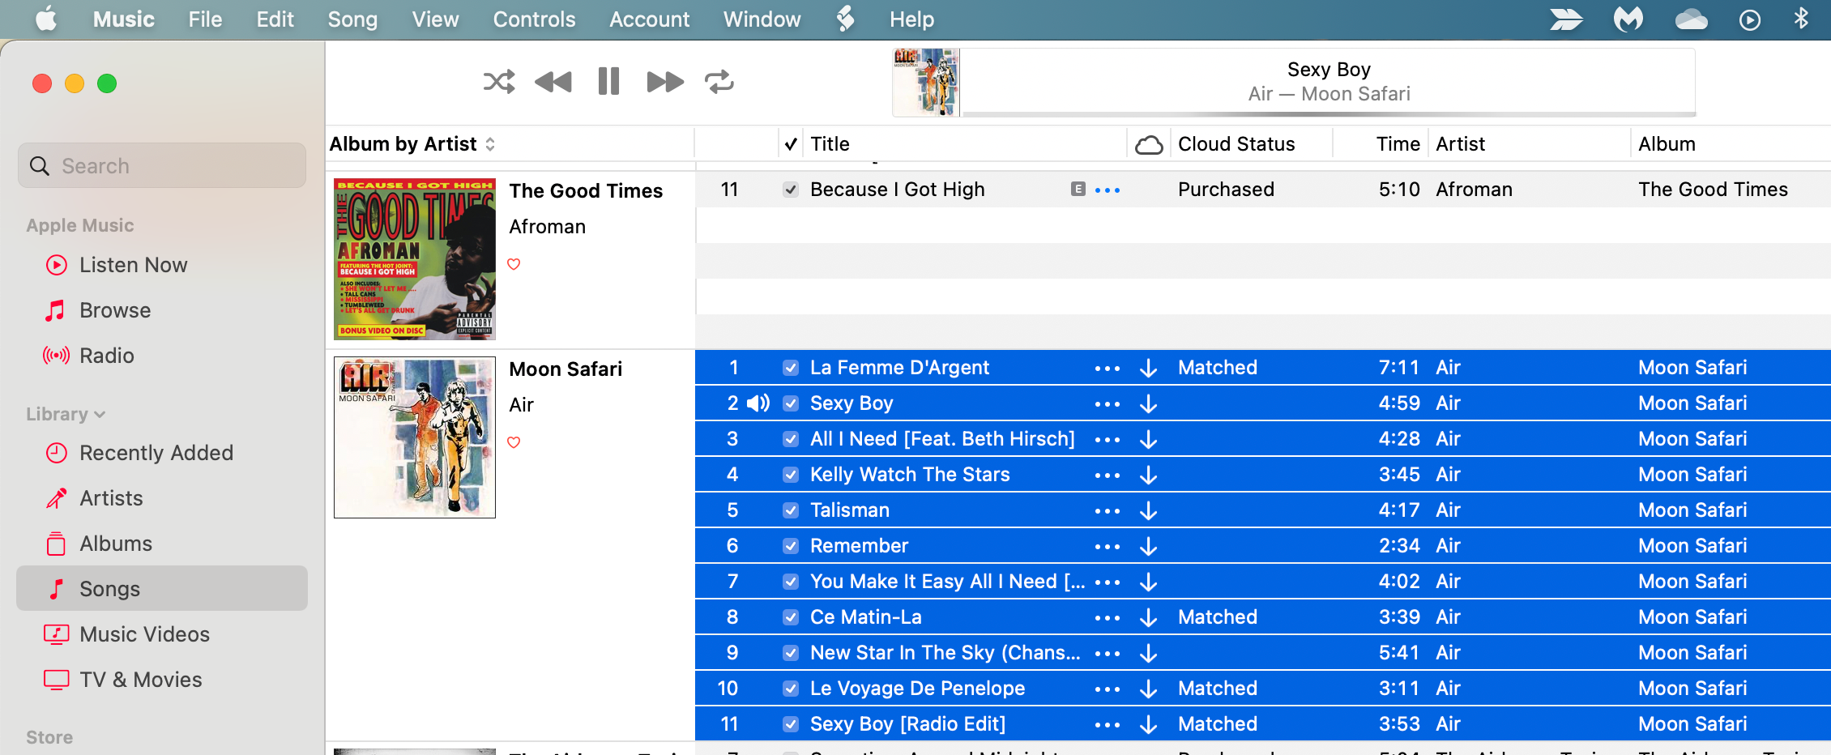Open the Apple menu
Image resolution: width=1831 pixels, height=755 pixels.
(x=46, y=19)
